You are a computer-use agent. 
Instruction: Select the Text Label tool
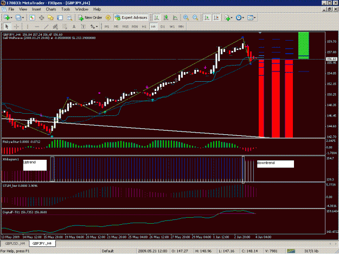[x=83, y=27]
